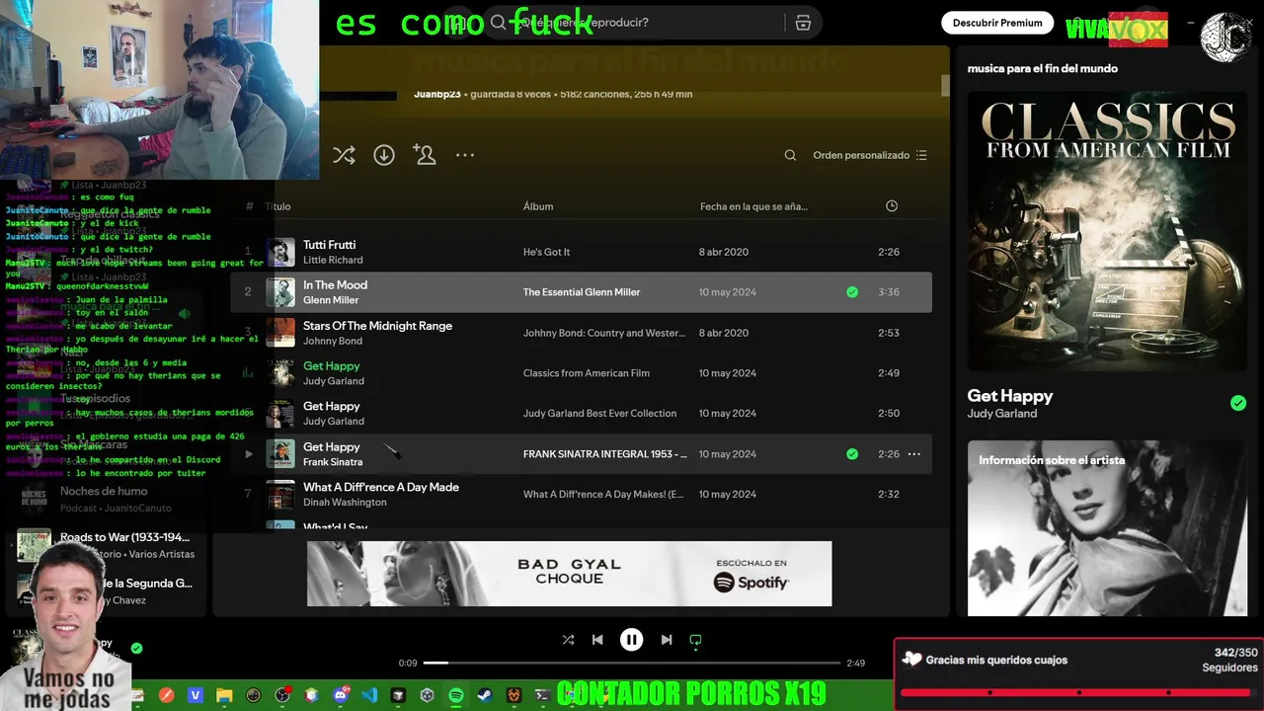The image size is (1264, 711).
Task: Toggle saved check on Sinatra's Get Happy row
Action: point(852,454)
